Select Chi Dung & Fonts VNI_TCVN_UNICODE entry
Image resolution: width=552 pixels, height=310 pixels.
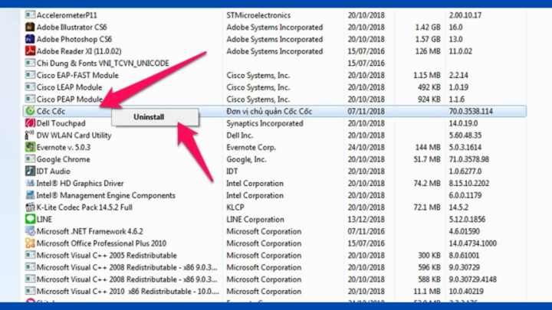coord(103,64)
